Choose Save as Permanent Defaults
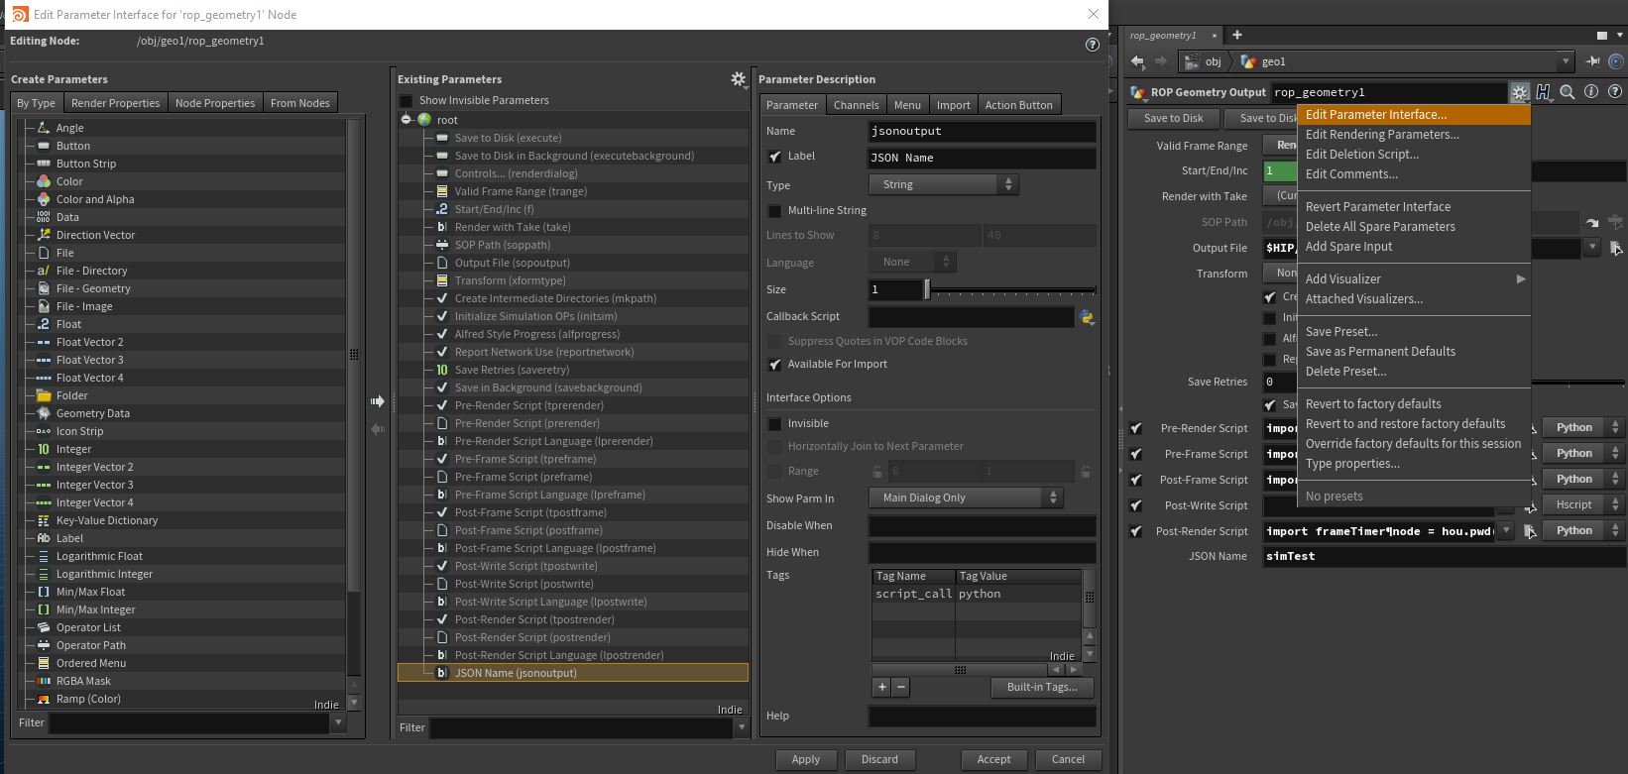1628x774 pixels. coord(1414,352)
